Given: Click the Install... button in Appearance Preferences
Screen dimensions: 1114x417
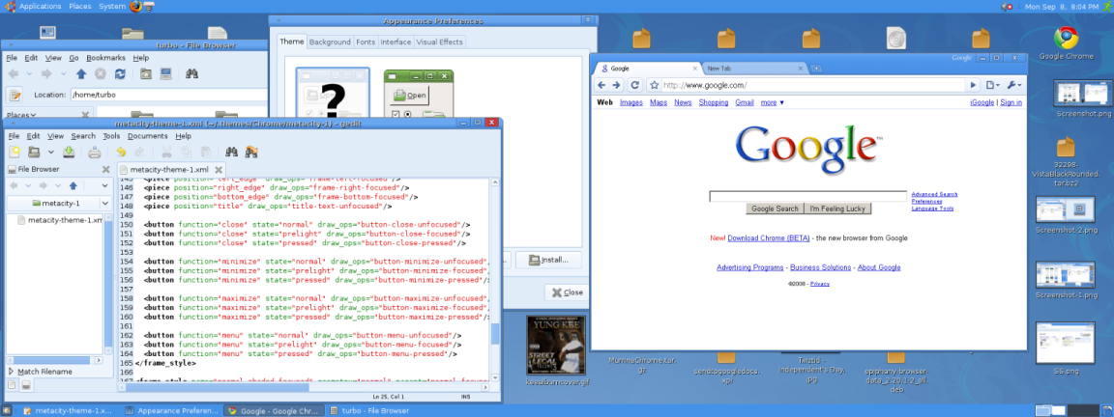Looking at the screenshot, I should [548, 261].
